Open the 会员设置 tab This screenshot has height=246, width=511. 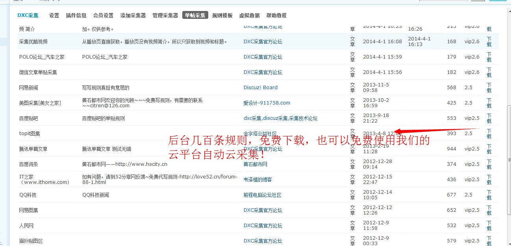tap(103, 16)
